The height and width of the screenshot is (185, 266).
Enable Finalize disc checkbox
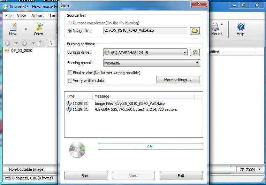pyautogui.click(x=70, y=73)
